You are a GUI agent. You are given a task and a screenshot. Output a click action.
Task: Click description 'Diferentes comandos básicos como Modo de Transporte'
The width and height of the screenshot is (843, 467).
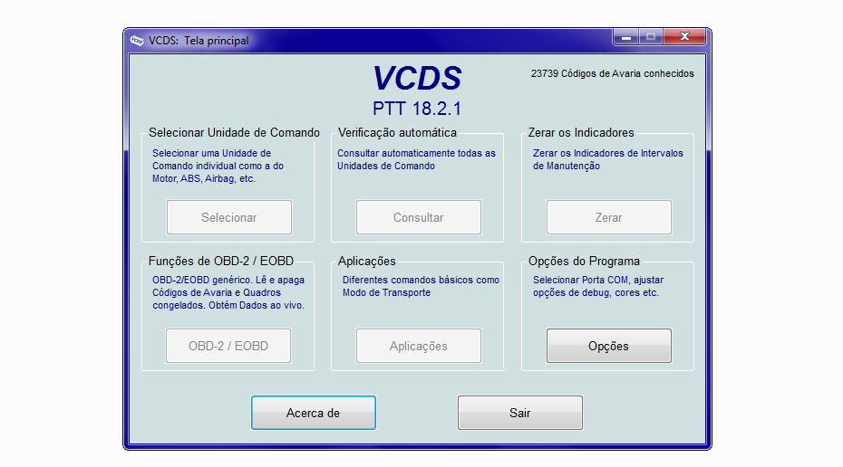(421, 286)
